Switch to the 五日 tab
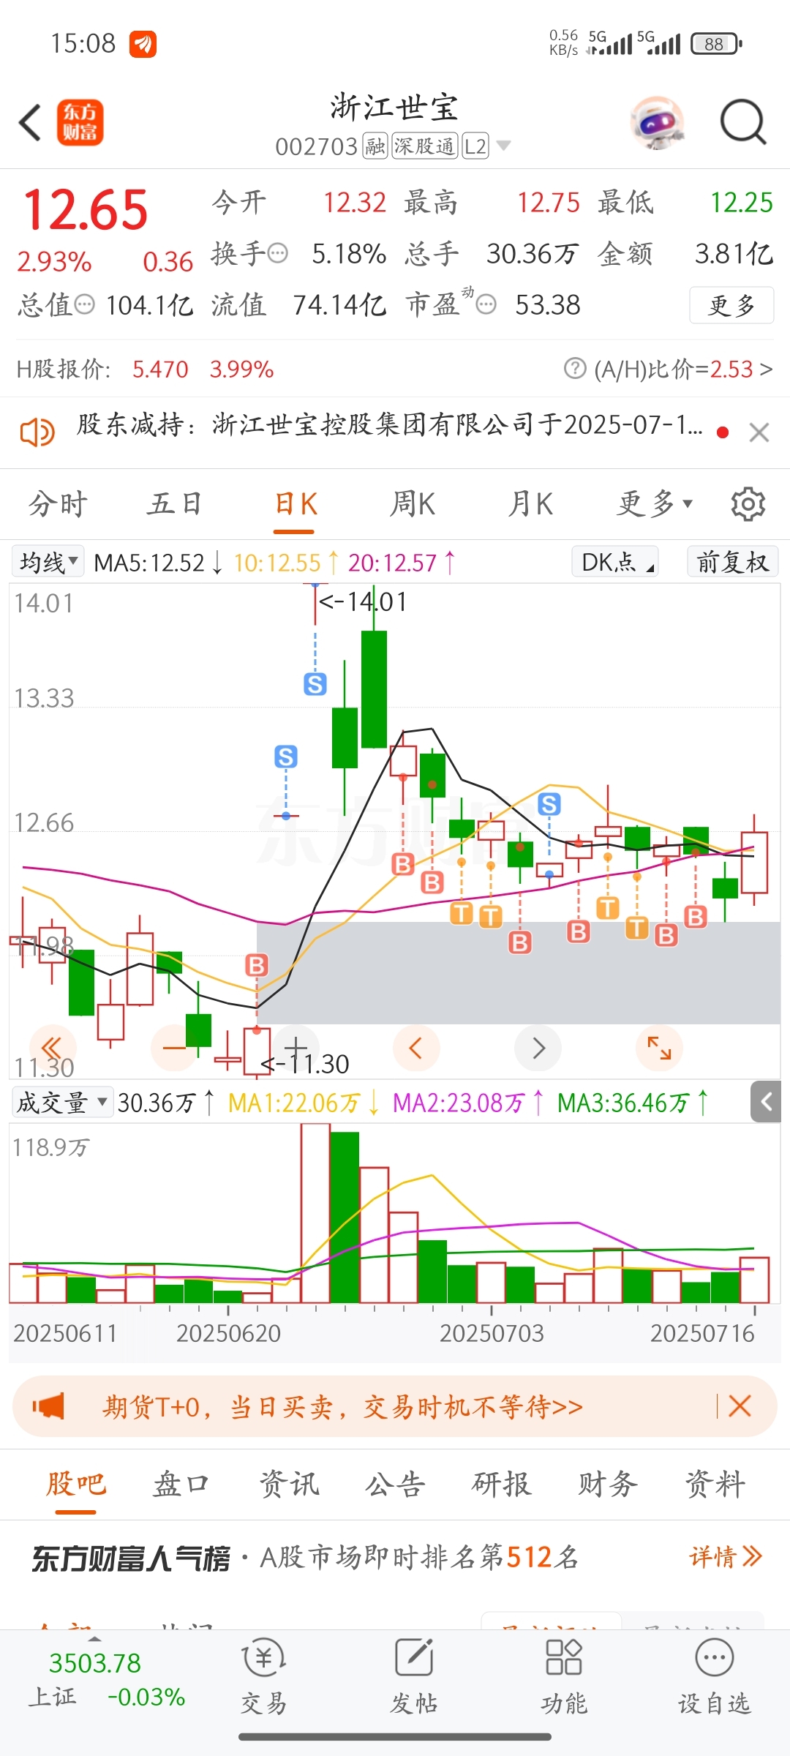 coord(176,504)
